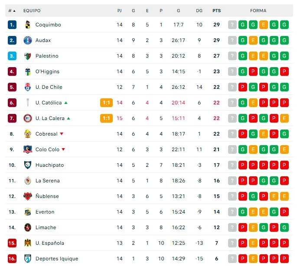Click the Colo Colo team crest
Image resolution: width=297 pixels, height=266 pixels.
coord(28,149)
